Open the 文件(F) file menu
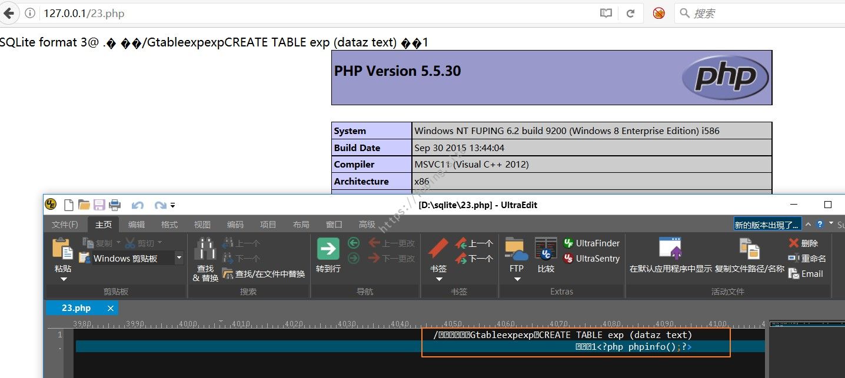Screen dimensions: 845x378 [65, 225]
